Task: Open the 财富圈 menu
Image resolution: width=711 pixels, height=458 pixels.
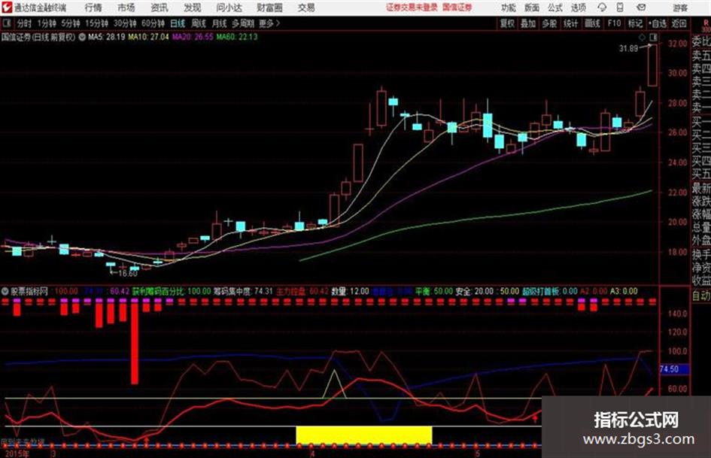Action: pos(269,8)
